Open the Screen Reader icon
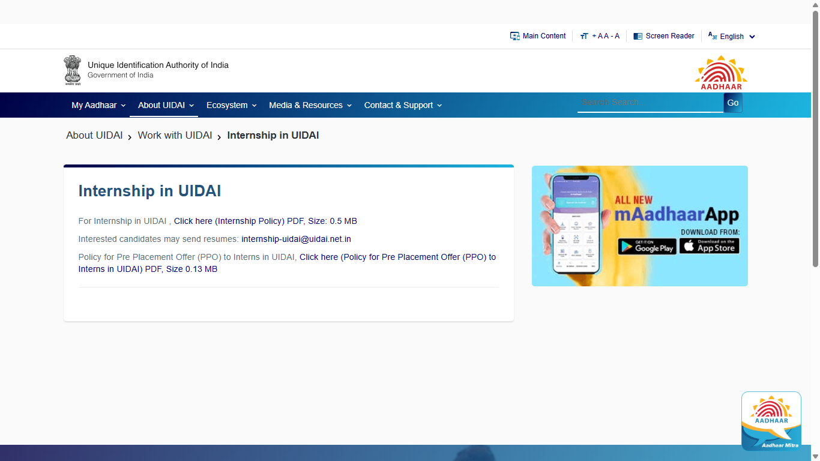This screenshot has width=820, height=461. pos(638,36)
